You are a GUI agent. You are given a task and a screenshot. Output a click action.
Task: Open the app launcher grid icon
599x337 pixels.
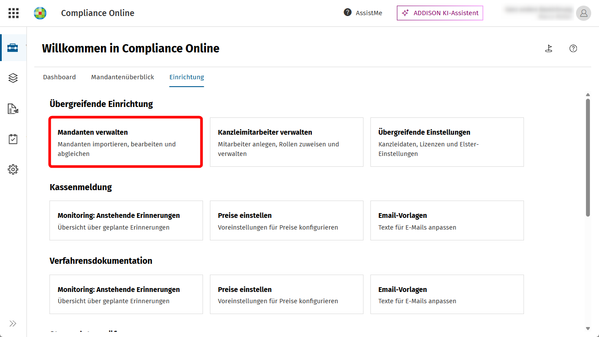13,13
